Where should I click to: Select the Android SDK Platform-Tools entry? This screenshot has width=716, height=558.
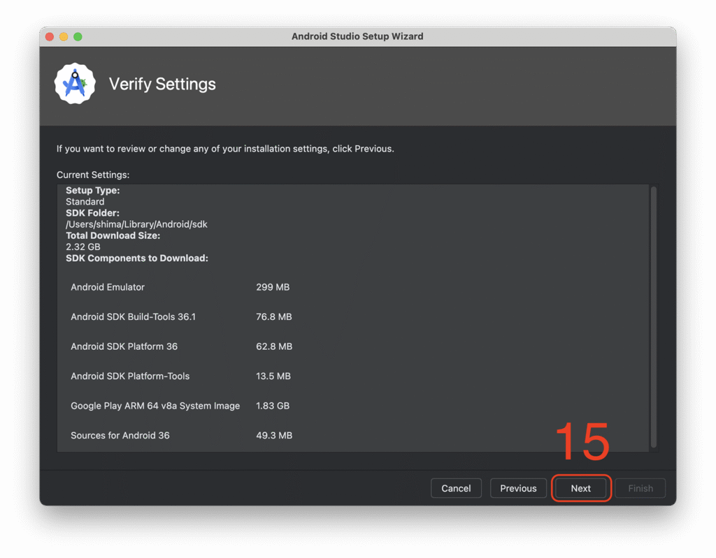pos(130,376)
